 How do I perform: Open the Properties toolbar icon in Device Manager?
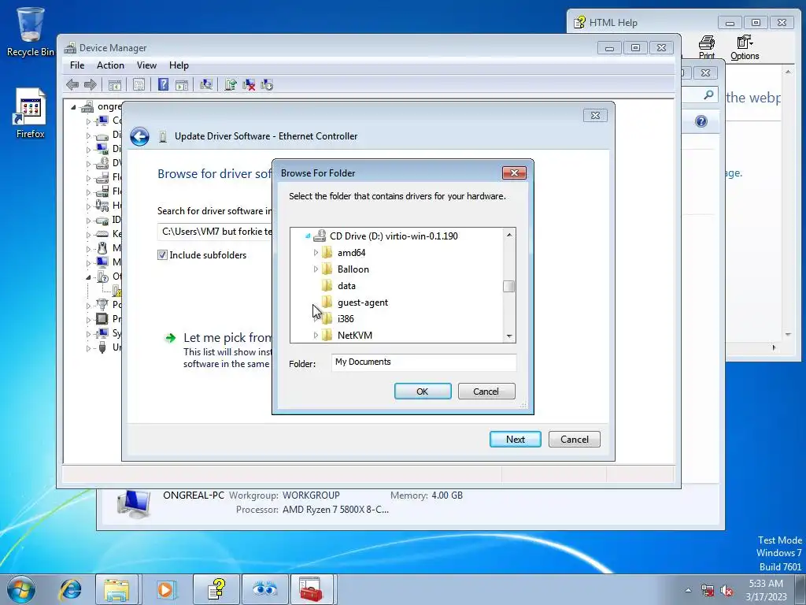click(139, 85)
